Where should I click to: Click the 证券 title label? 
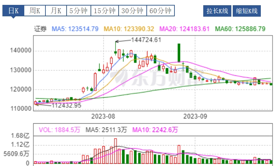coord(40,29)
